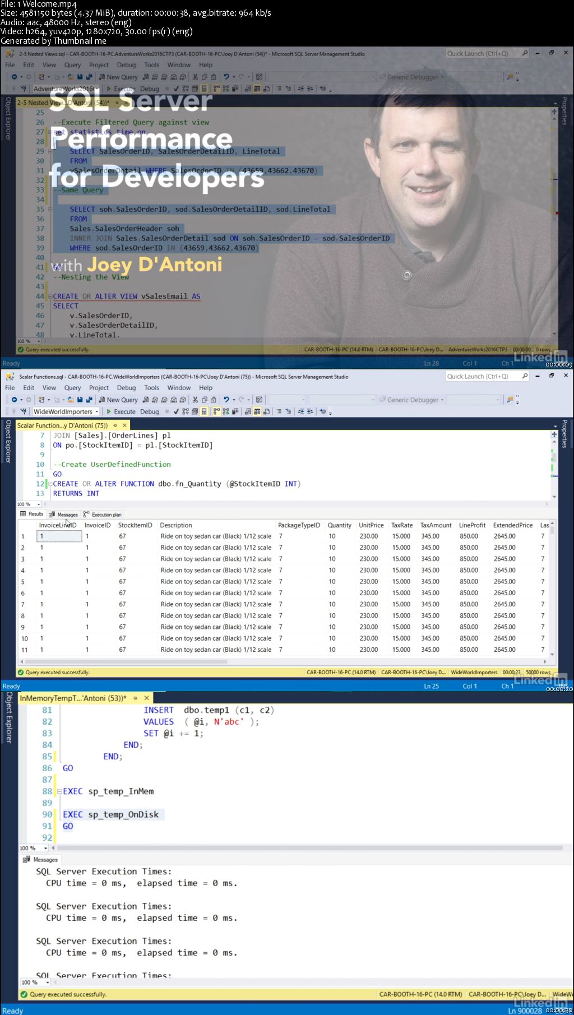Click Save icon in Scalar Functions window toolbar
This screenshot has height=1015, width=574.
[80, 400]
